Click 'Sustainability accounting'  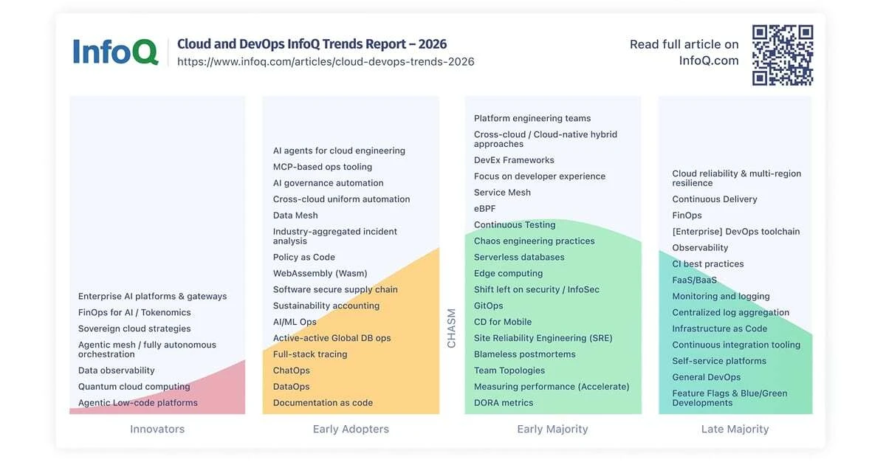pyautogui.click(x=326, y=306)
